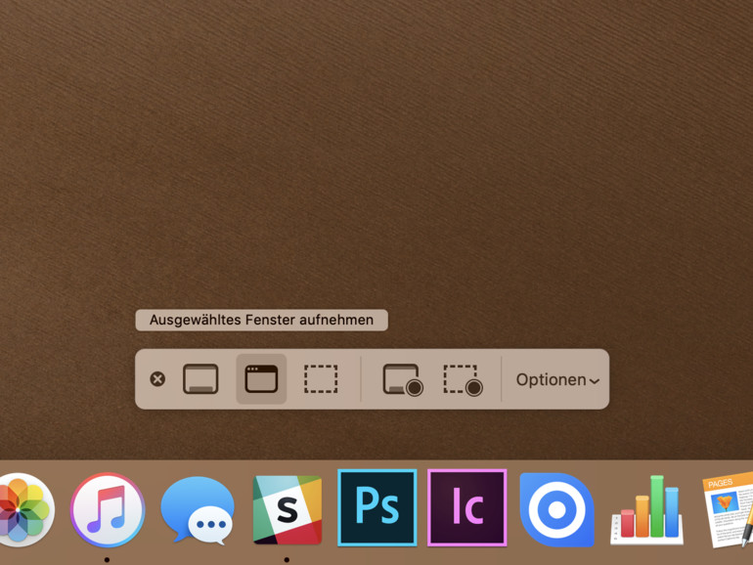
Task: Close the screenshot toolbar with the X button
Action: point(157,379)
